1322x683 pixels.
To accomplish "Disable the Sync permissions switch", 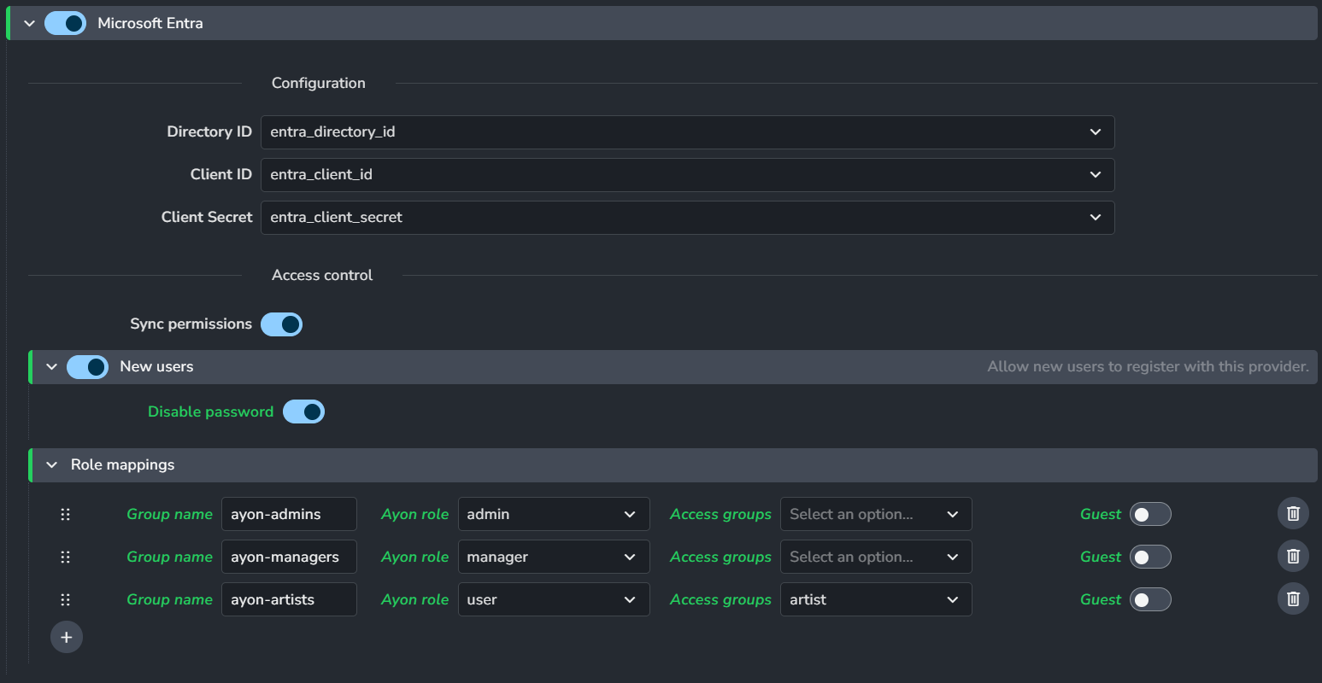I will point(282,324).
